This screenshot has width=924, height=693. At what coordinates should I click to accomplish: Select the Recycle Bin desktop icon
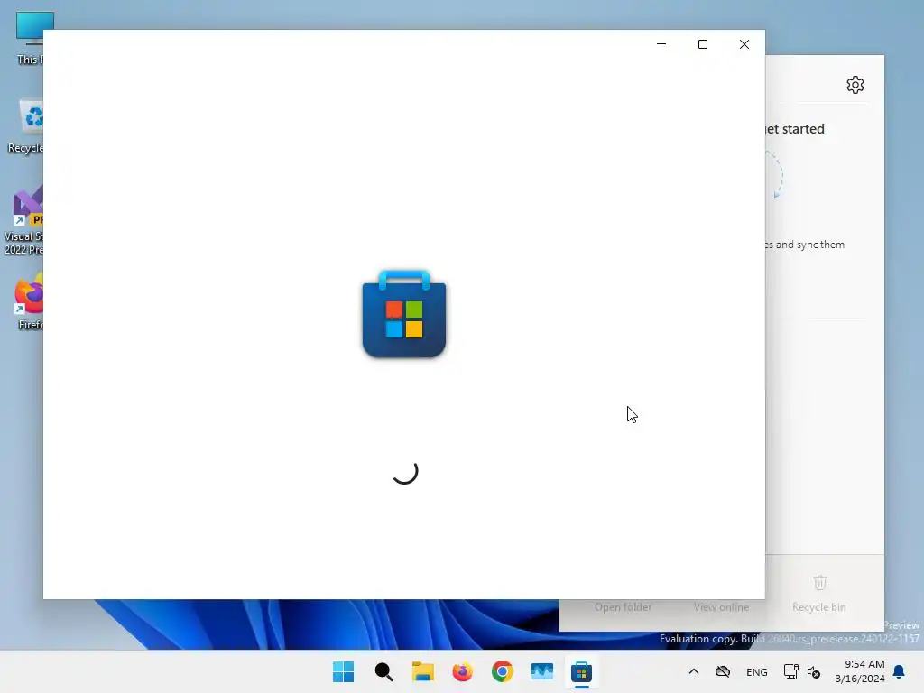click(25, 126)
